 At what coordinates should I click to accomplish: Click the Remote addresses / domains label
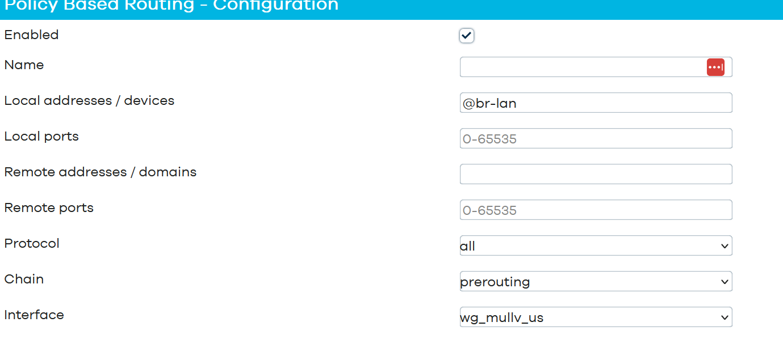tap(100, 172)
